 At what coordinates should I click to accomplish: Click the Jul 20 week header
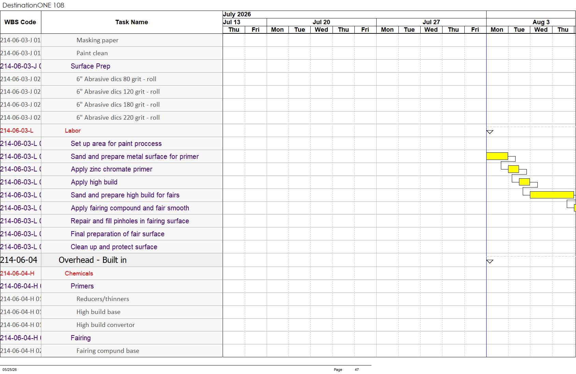click(x=322, y=22)
